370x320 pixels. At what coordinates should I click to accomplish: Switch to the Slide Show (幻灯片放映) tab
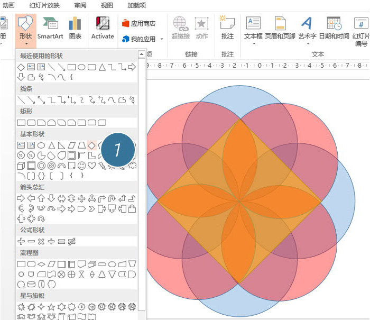point(44,5)
